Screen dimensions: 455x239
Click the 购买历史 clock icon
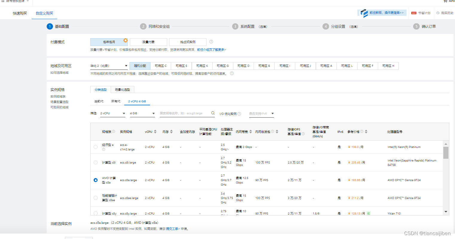click(438, 13)
